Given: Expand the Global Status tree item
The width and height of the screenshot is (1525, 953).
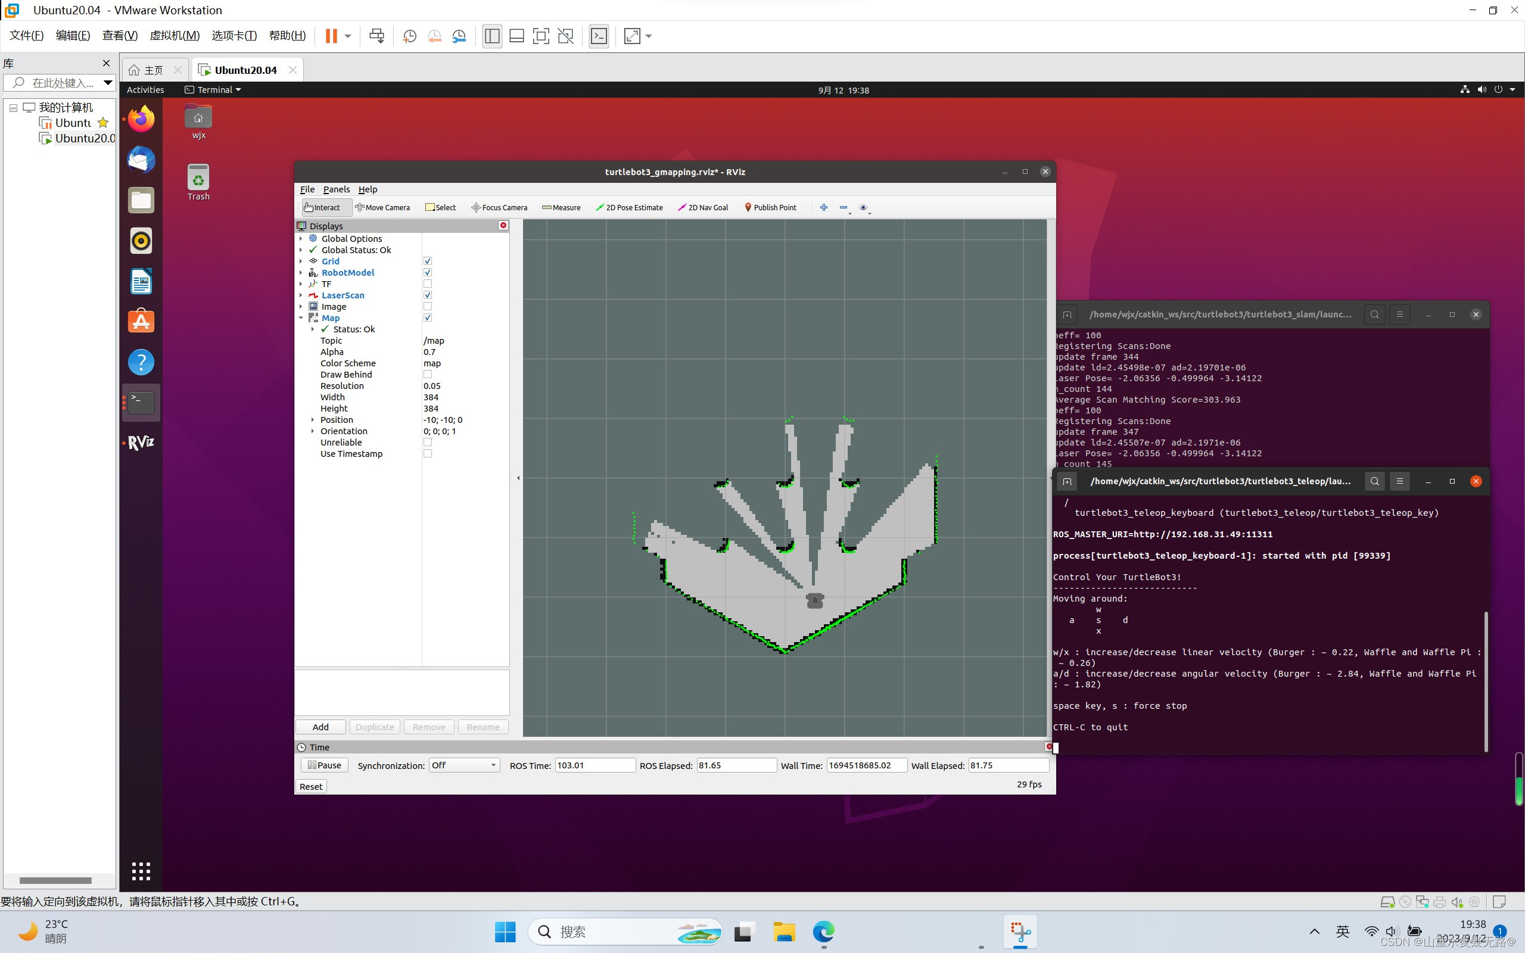Looking at the screenshot, I should coord(301,250).
